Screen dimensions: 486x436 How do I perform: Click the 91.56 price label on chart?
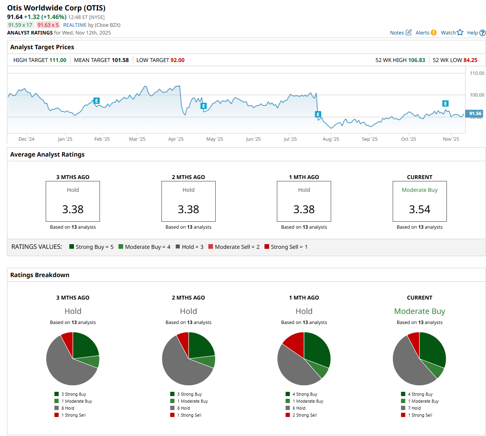(475, 114)
